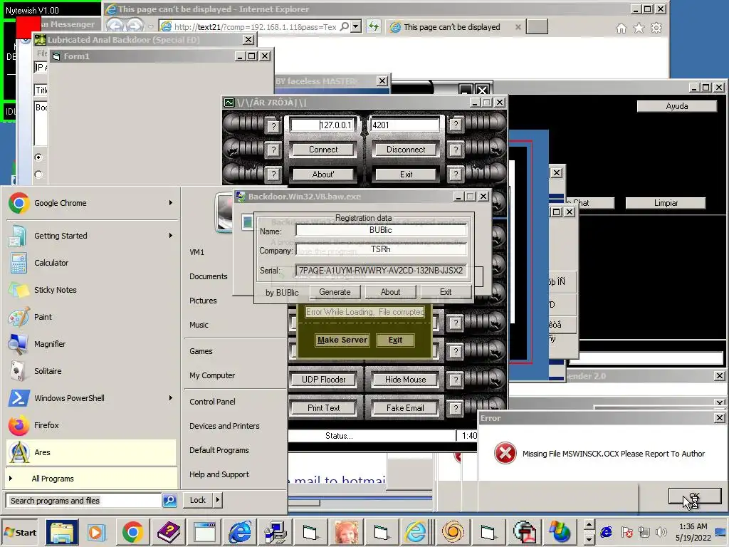729x547 pixels.
Task: Select the empty radio button in Lubricated window
Action: (x=38, y=174)
